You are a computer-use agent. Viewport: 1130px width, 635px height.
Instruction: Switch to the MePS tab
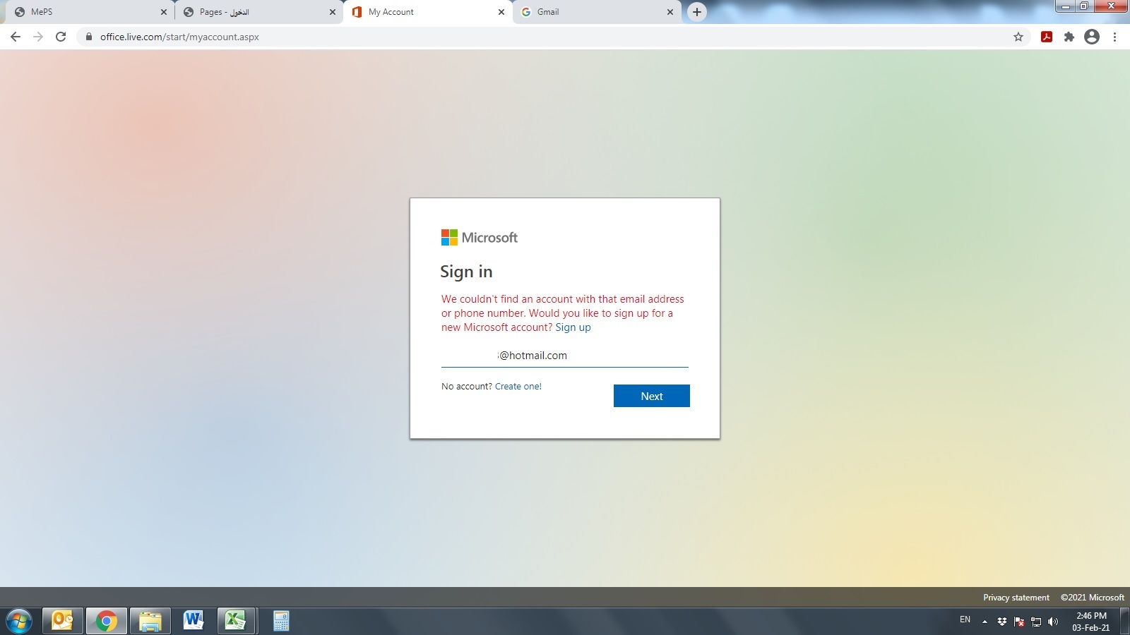(88, 12)
